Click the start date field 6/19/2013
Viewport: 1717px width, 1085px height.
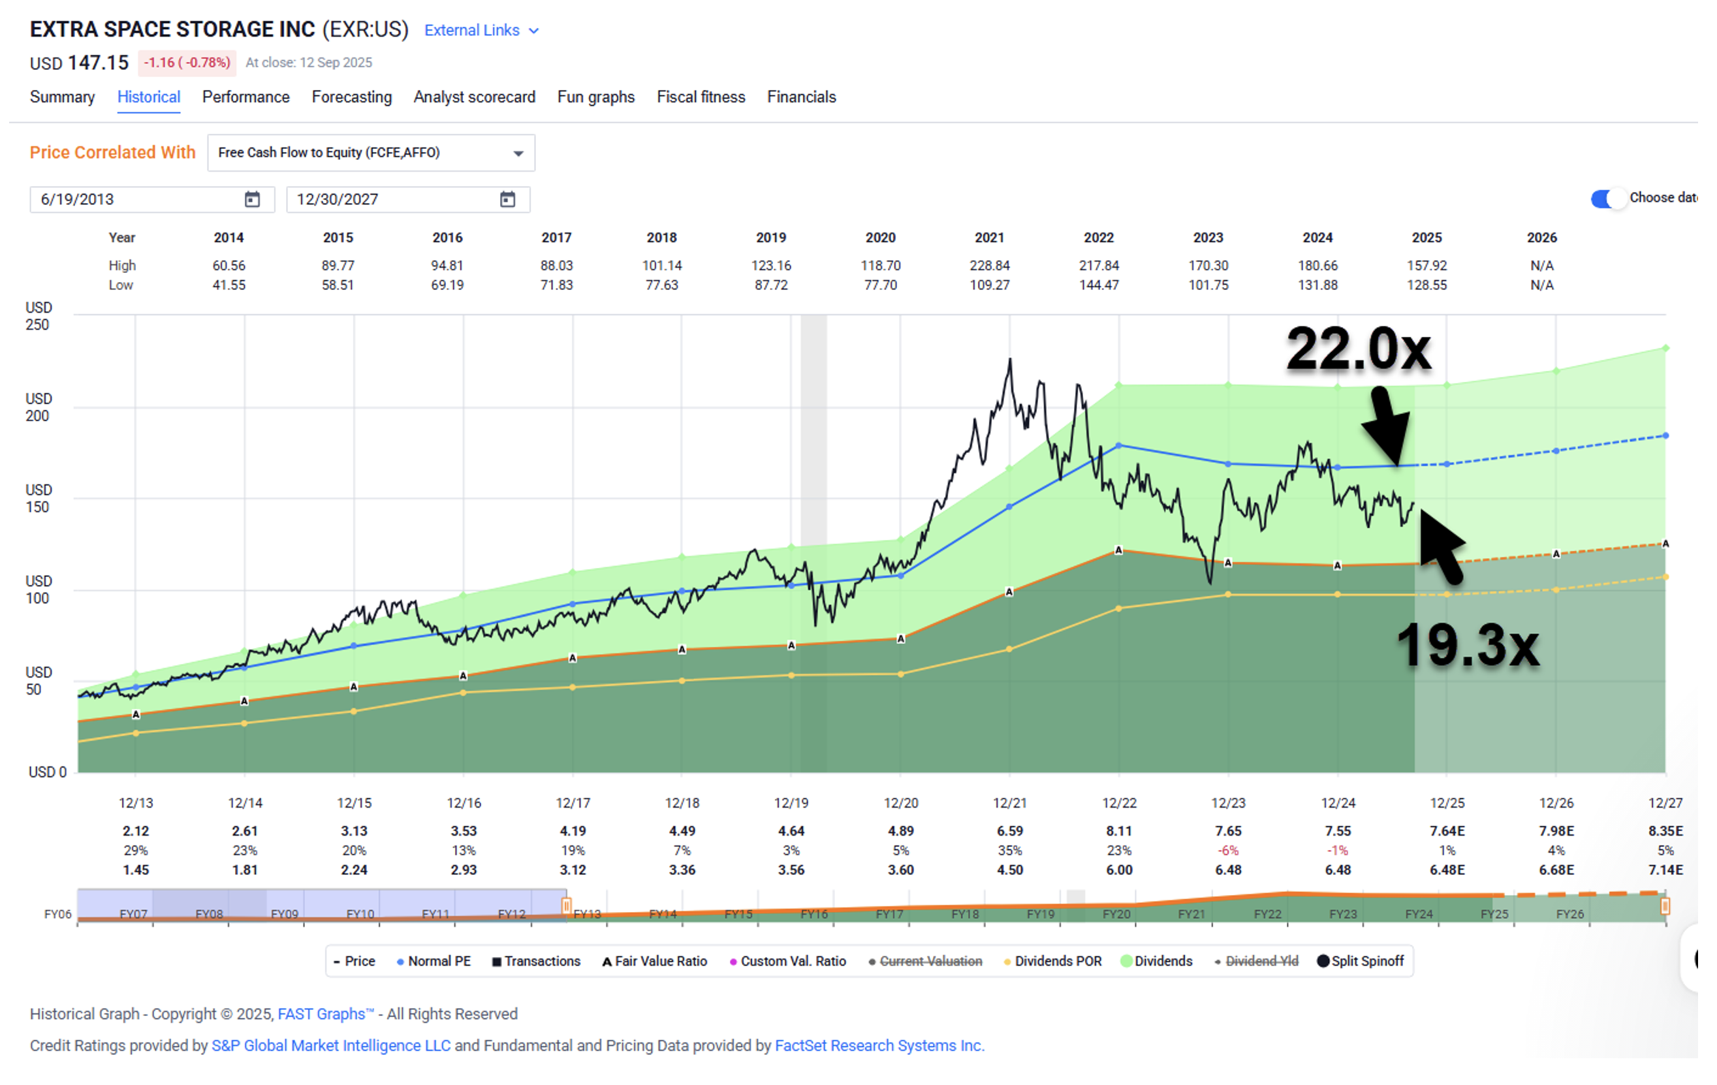point(152,200)
